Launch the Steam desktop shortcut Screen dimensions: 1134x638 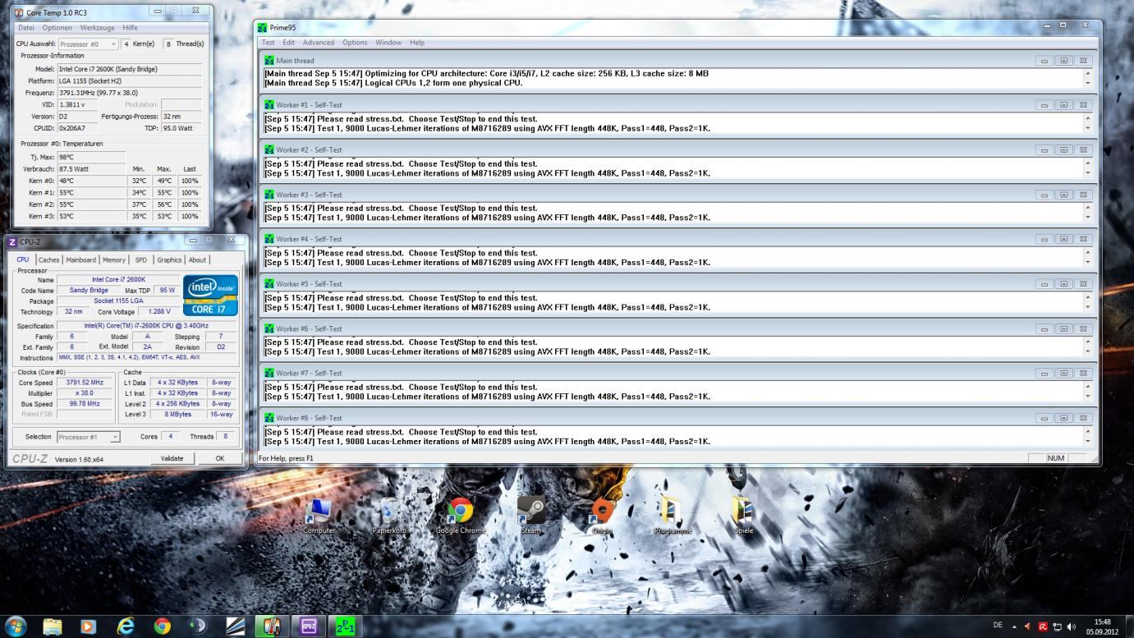point(530,515)
